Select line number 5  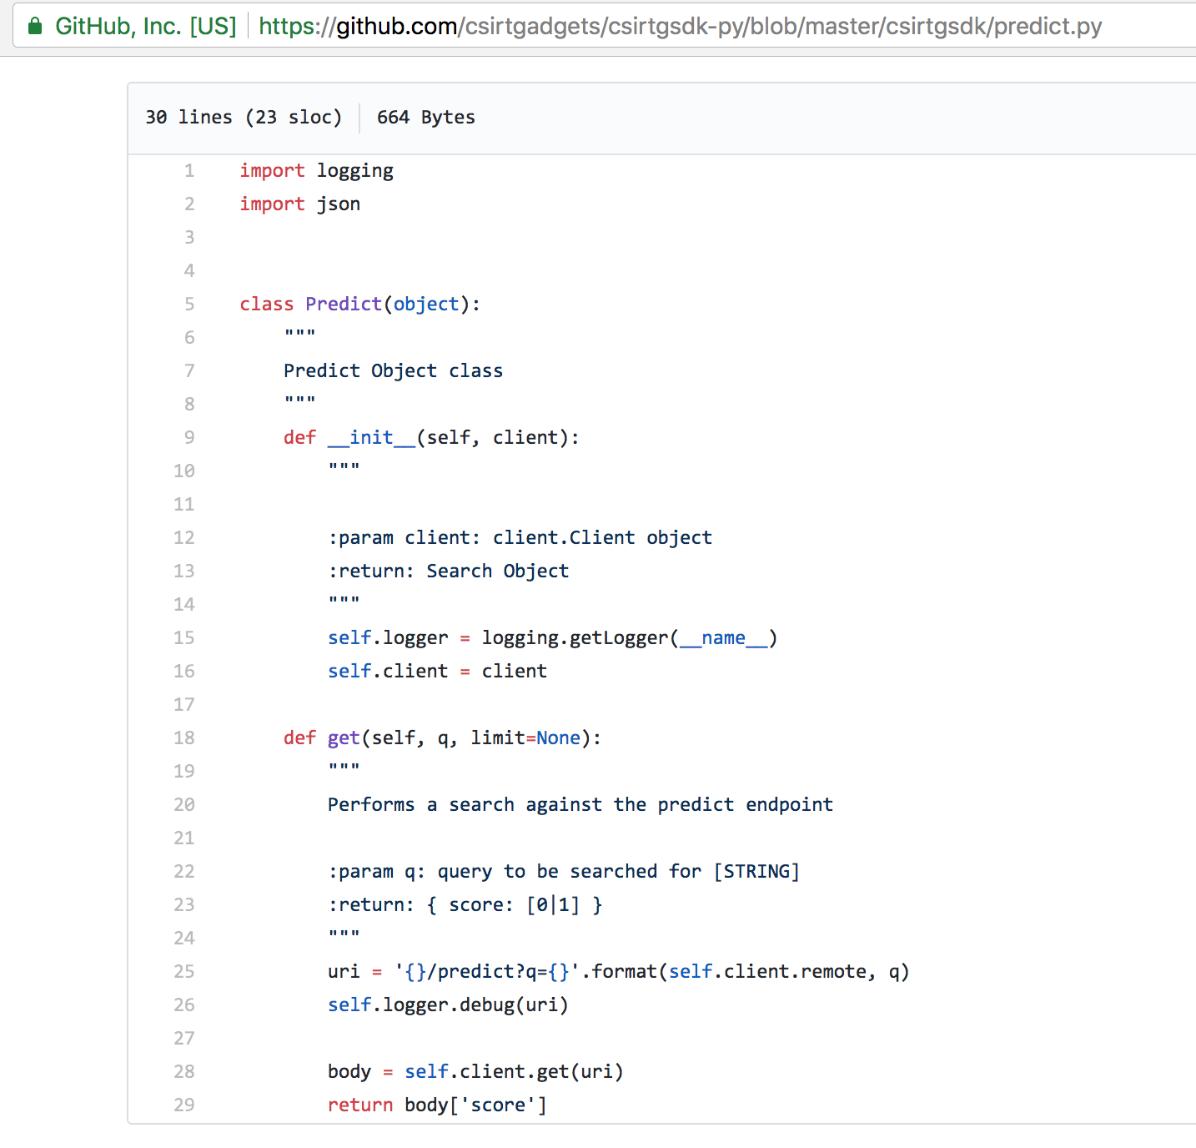click(189, 305)
